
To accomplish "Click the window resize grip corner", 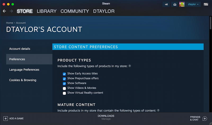I will [210, 123].
